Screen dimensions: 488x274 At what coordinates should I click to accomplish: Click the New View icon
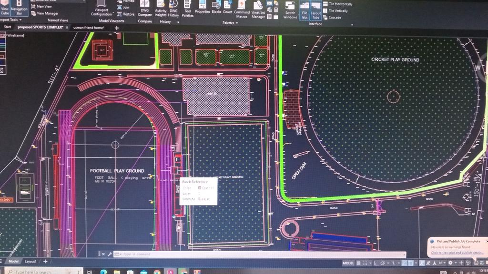tap(33, 6)
